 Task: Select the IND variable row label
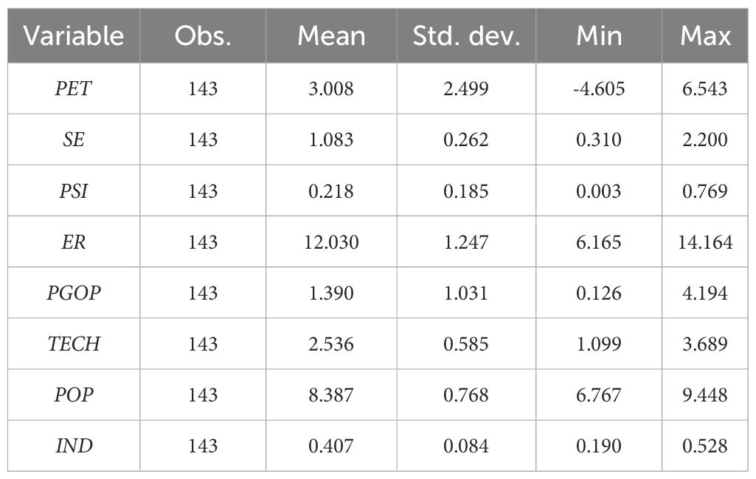tap(74, 447)
